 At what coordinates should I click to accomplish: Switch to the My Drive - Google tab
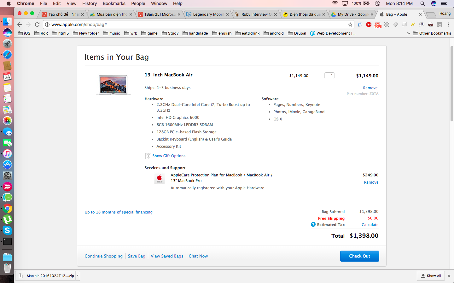(352, 14)
